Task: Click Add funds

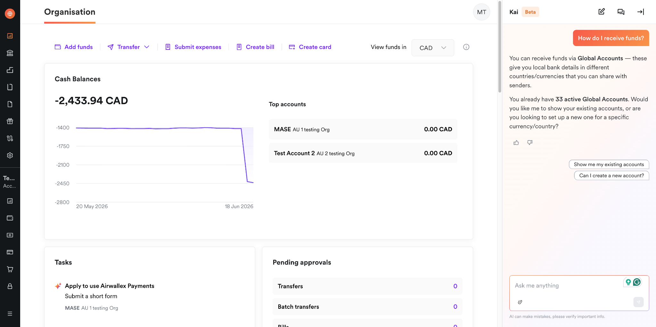Action: tap(74, 47)
